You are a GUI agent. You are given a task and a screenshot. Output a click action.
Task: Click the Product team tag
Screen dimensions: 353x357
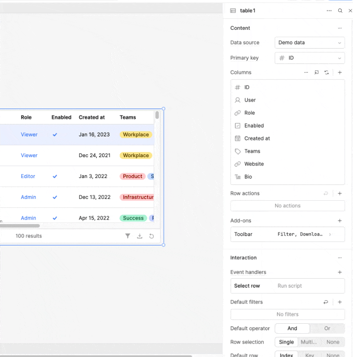click(132, 177)
